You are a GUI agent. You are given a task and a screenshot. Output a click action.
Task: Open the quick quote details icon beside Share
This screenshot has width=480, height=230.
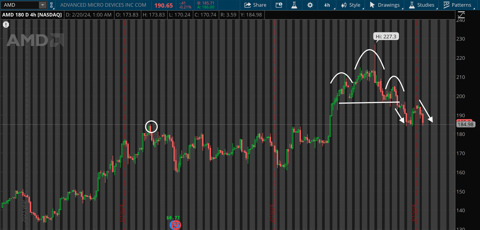click(279, 5)
